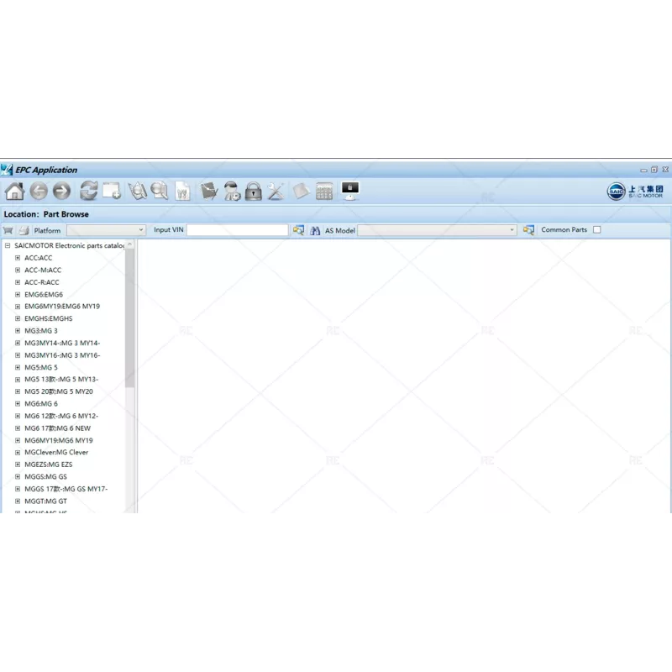
Task: Enable the Common Parts checkbox
Action: [x=596, y=229]
